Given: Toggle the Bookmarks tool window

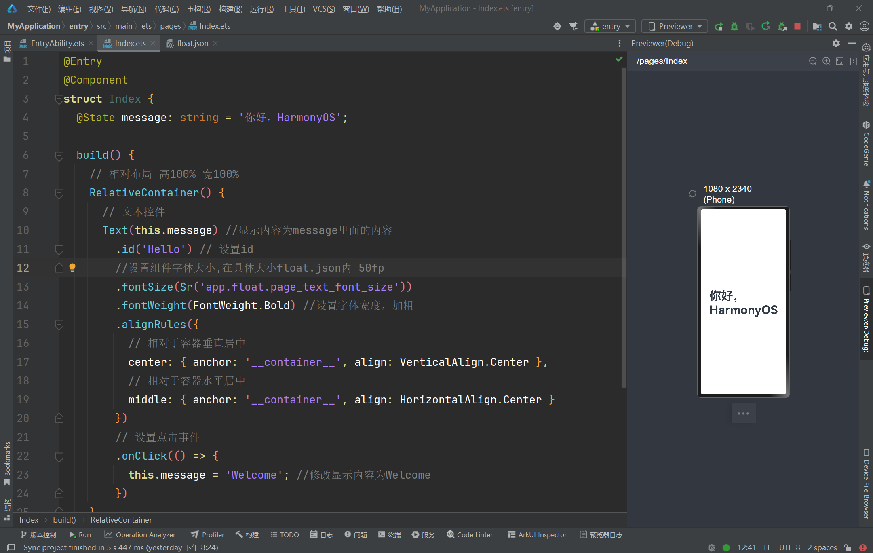Looking at the screenshot, I should point(7,463).
